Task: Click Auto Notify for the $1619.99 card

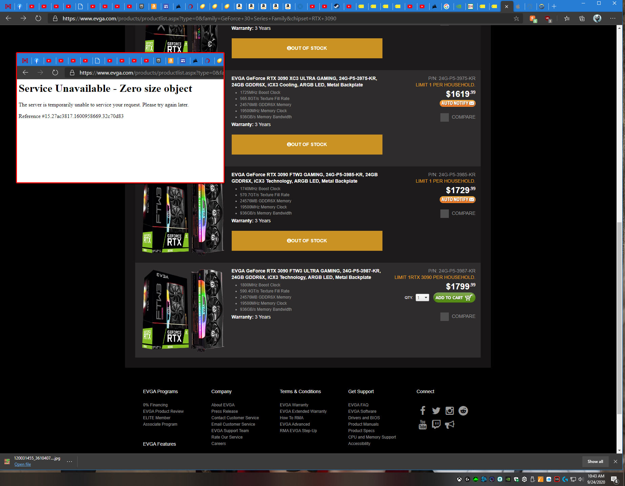Action: pos(457,103)
